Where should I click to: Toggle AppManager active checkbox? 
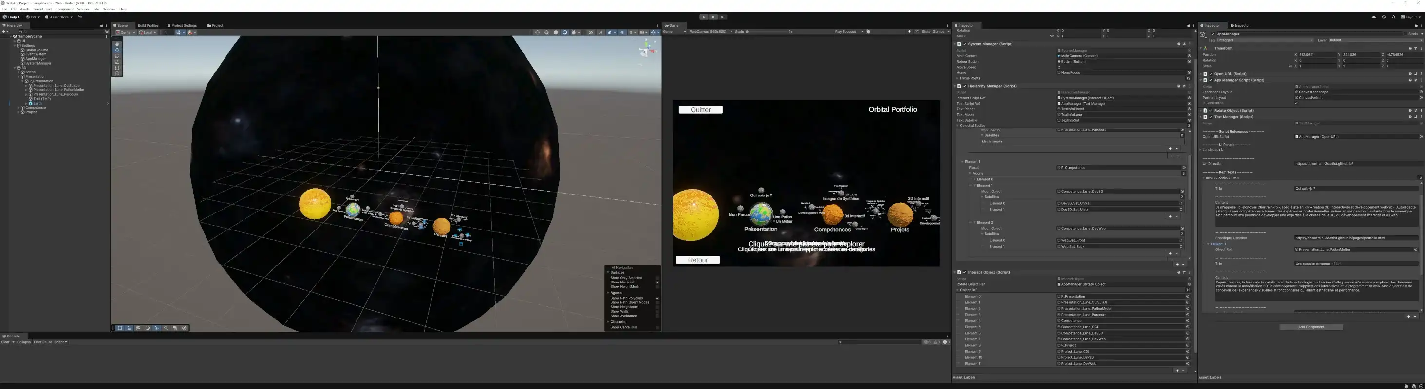[1213, 34]
